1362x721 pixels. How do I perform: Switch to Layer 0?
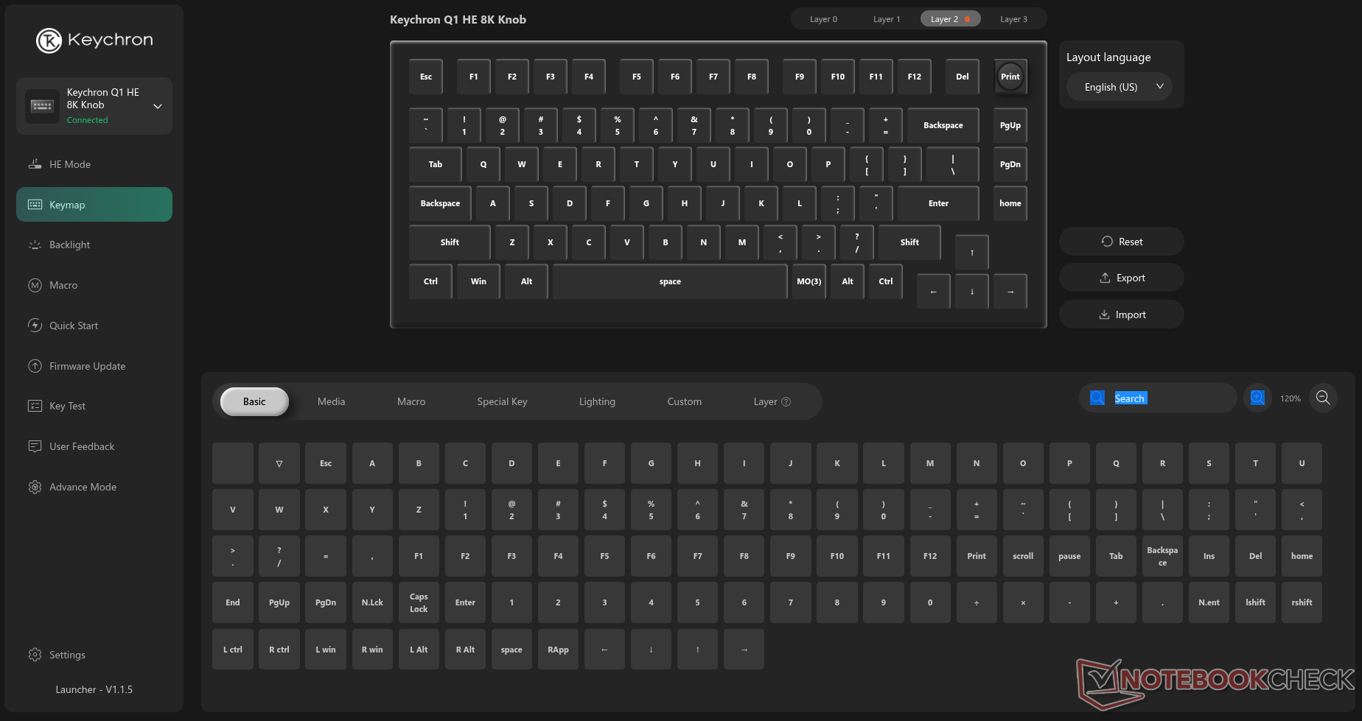pyautogui.click(x=823, y=19)
